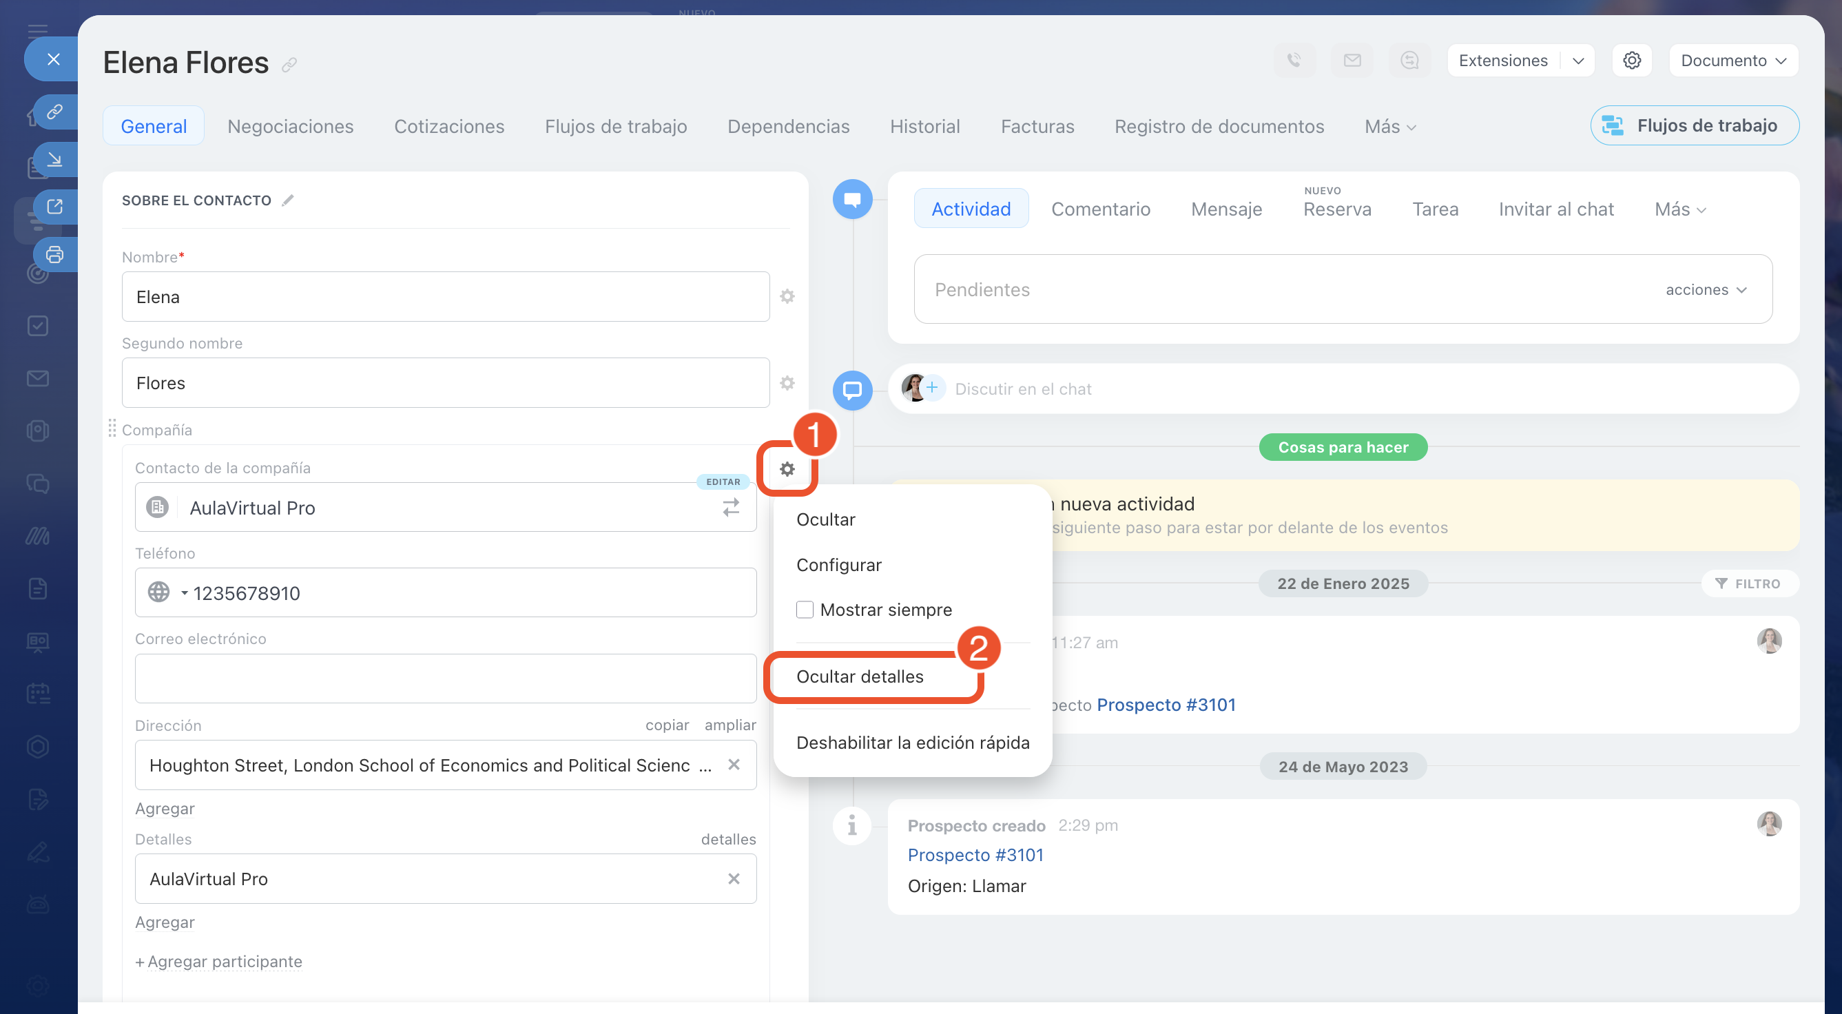Enable the Mostrar siempre checkbox
This screenshot has width=1842, height=1014.
tap(805, 610)
